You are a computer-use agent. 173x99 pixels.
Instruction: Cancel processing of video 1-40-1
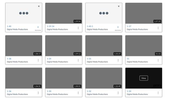tap(119, 6)
